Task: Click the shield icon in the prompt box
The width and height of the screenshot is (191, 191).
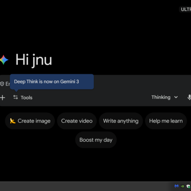Action: (x=2, y=84)
